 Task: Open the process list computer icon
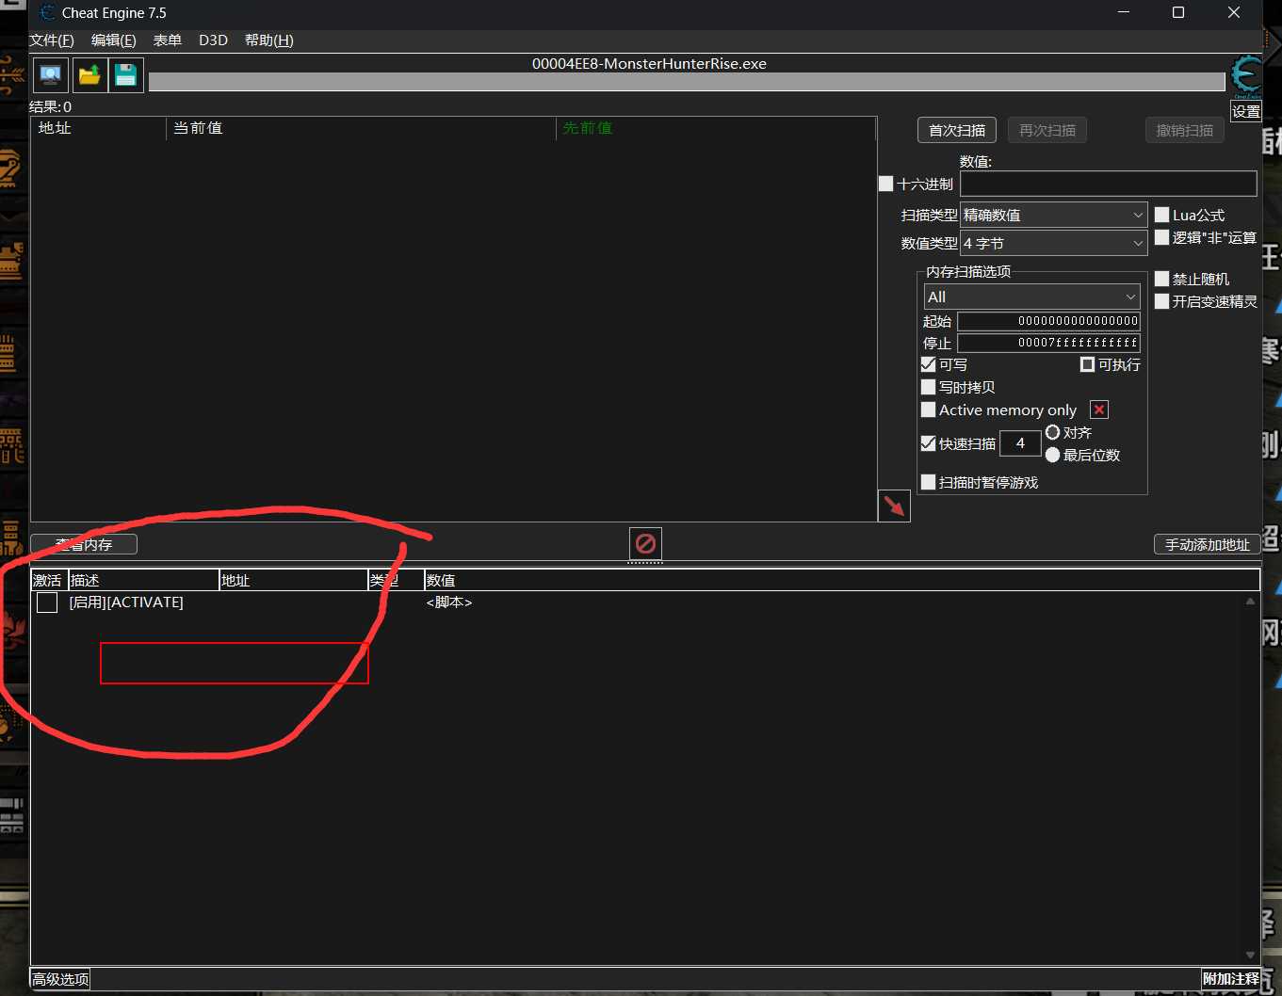pyautogui.click(x=51, y=75)
